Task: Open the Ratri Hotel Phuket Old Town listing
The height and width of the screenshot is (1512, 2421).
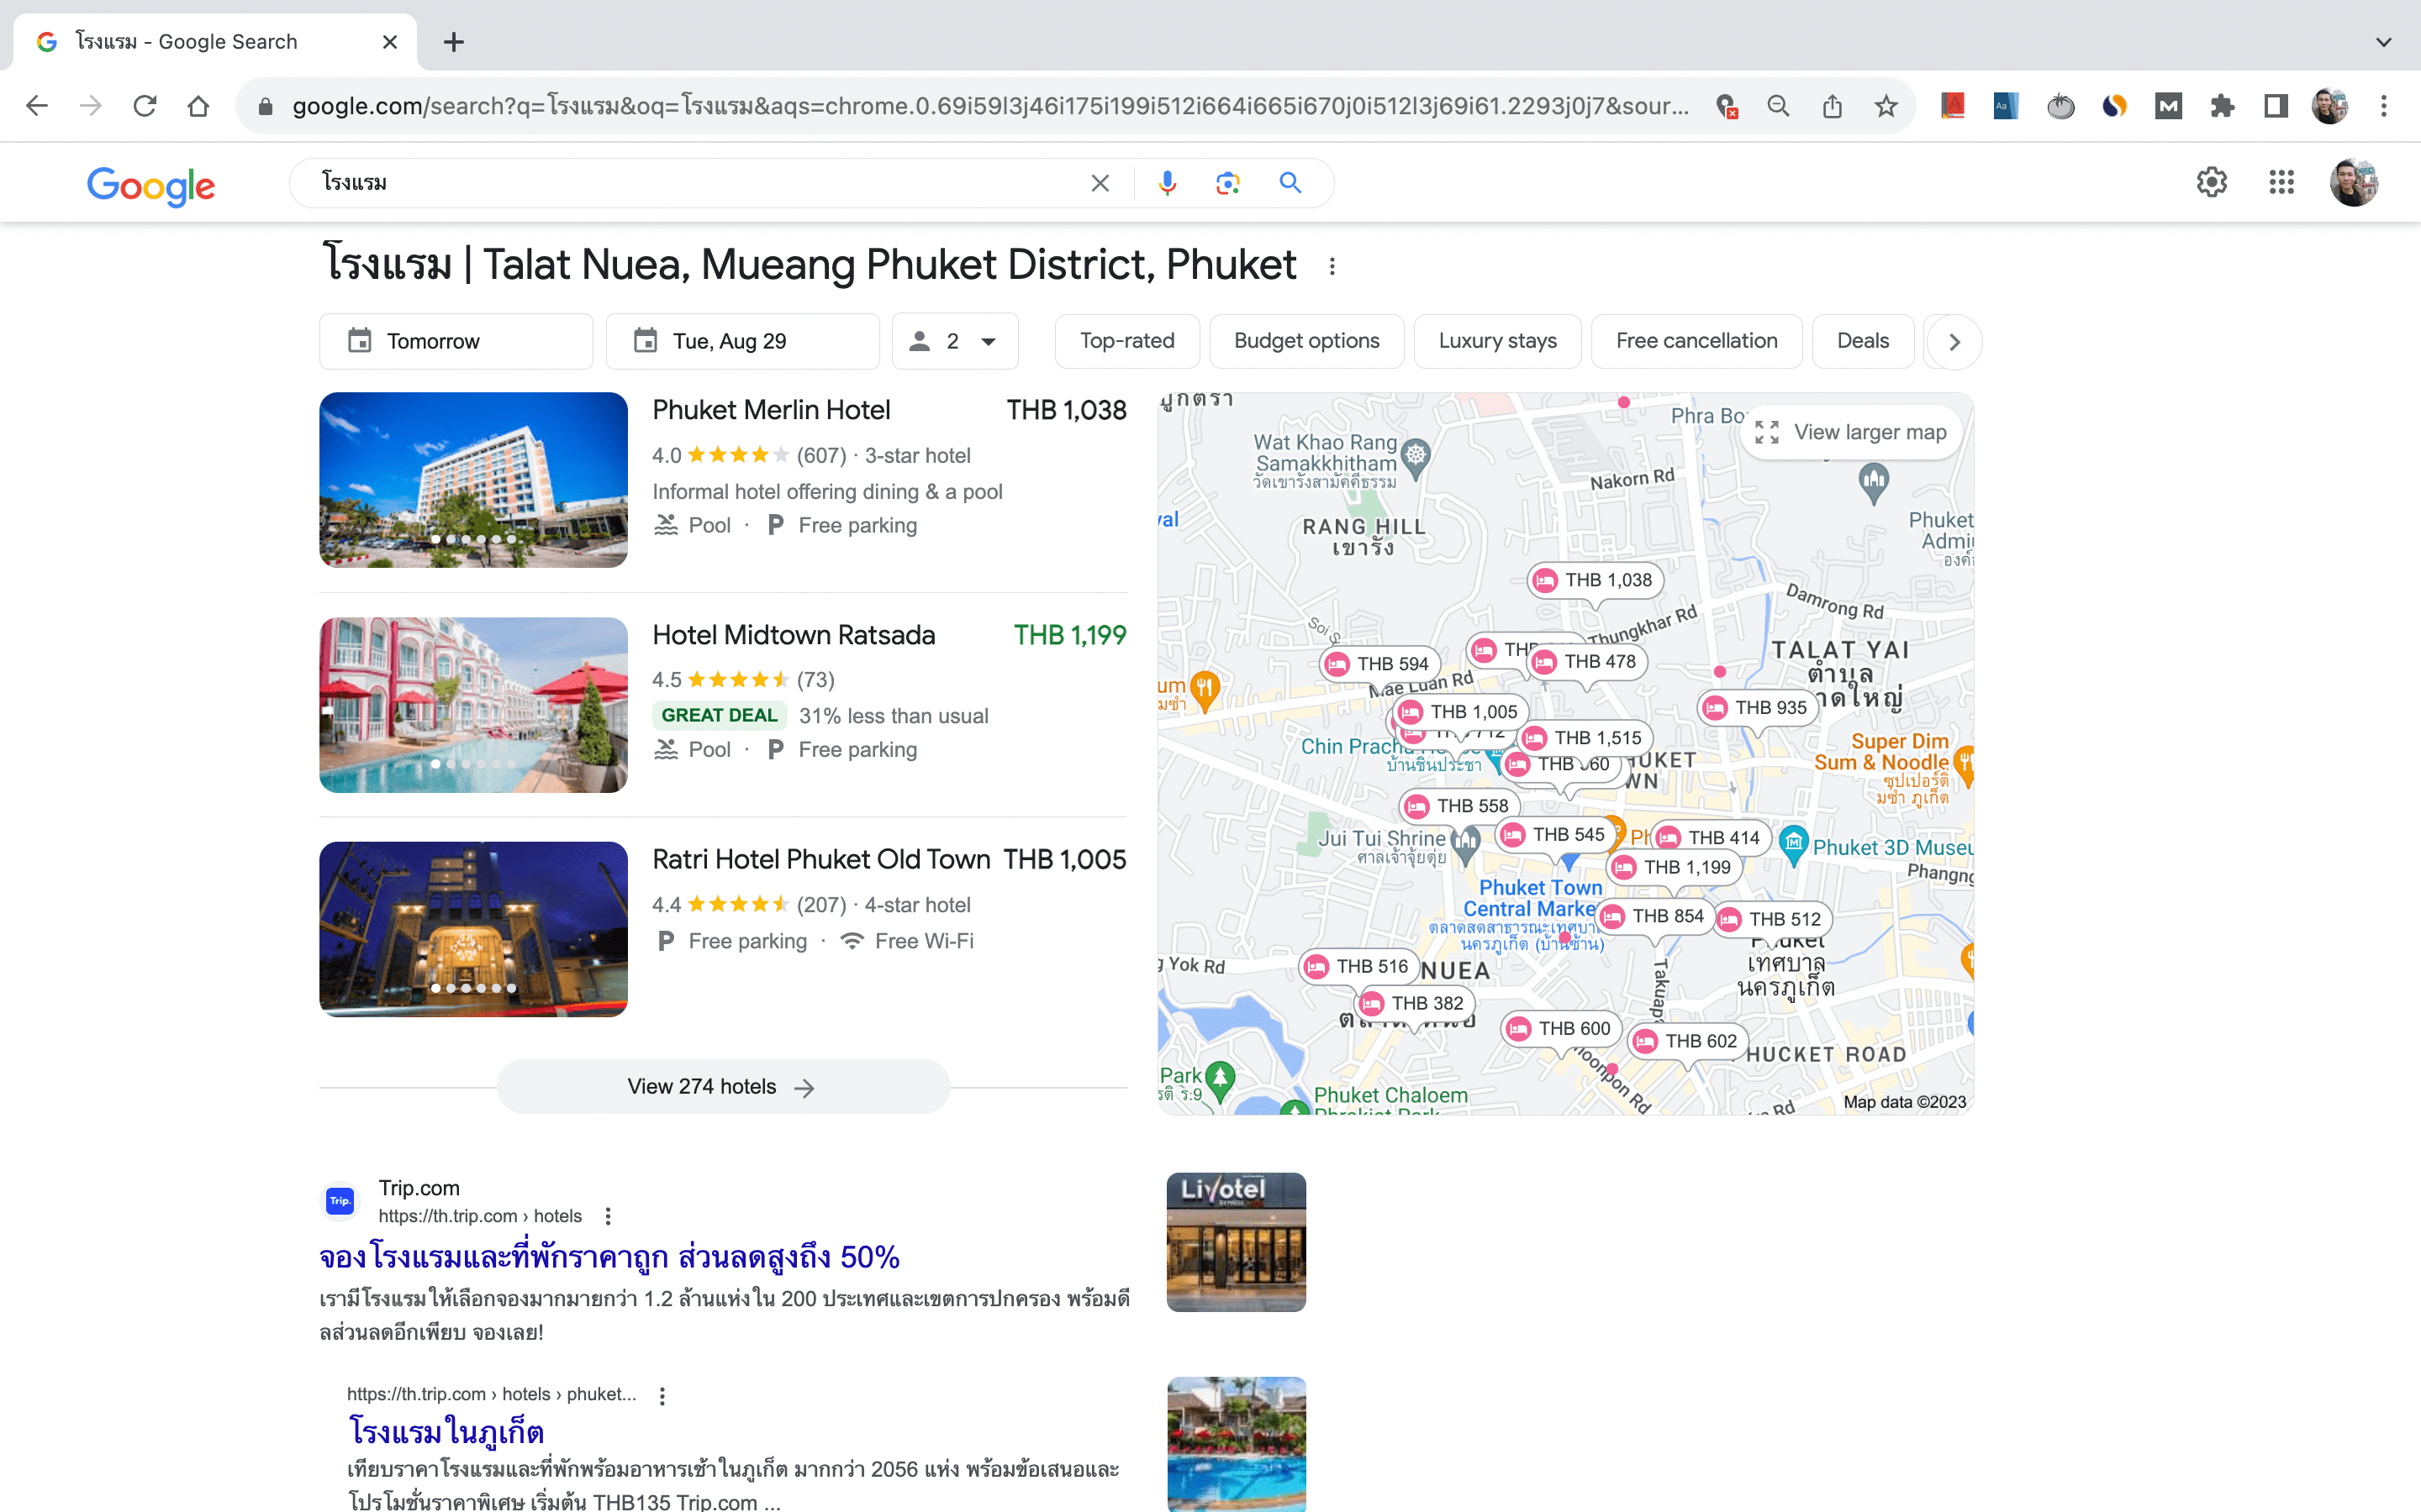Action: [821, 860]
